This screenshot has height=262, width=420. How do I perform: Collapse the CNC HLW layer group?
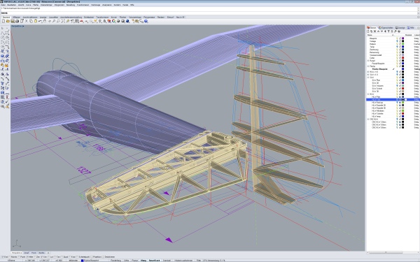pyautogui.click(x=368, y=119)
